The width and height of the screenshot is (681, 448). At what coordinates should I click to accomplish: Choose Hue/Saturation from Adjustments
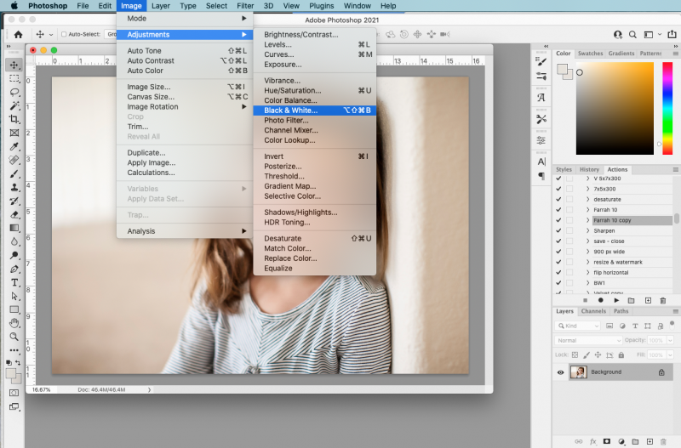[x=314, y=90]
